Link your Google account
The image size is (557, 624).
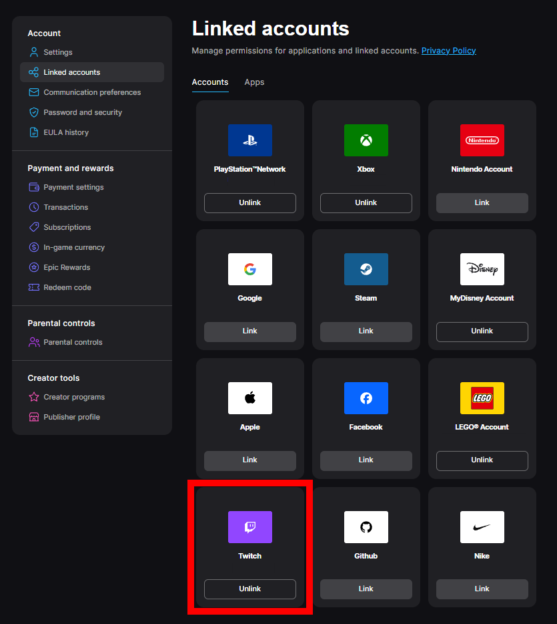tap(249, 331)
